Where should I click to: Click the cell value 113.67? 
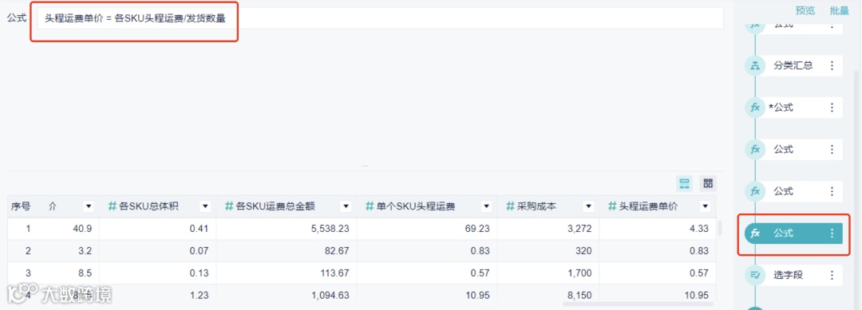334,273
